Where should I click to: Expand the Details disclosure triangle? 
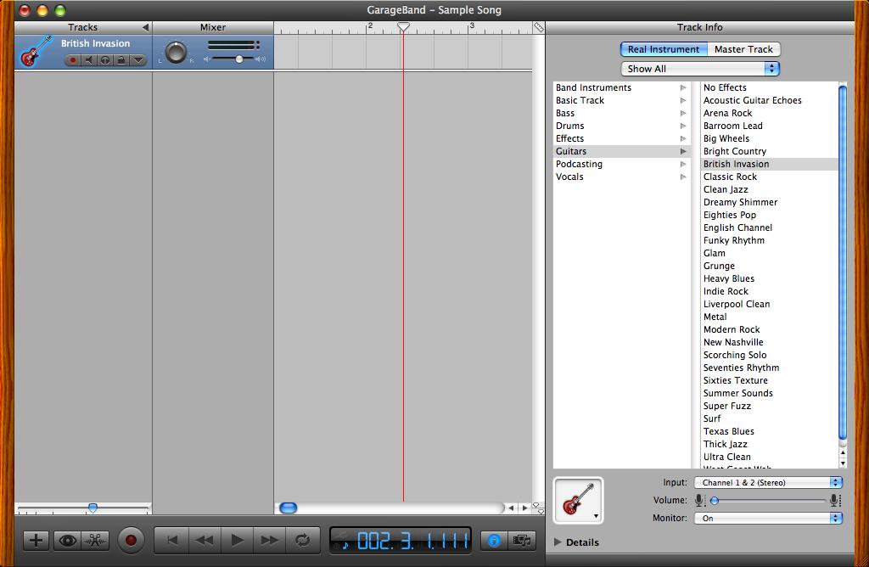coord(558,542)
